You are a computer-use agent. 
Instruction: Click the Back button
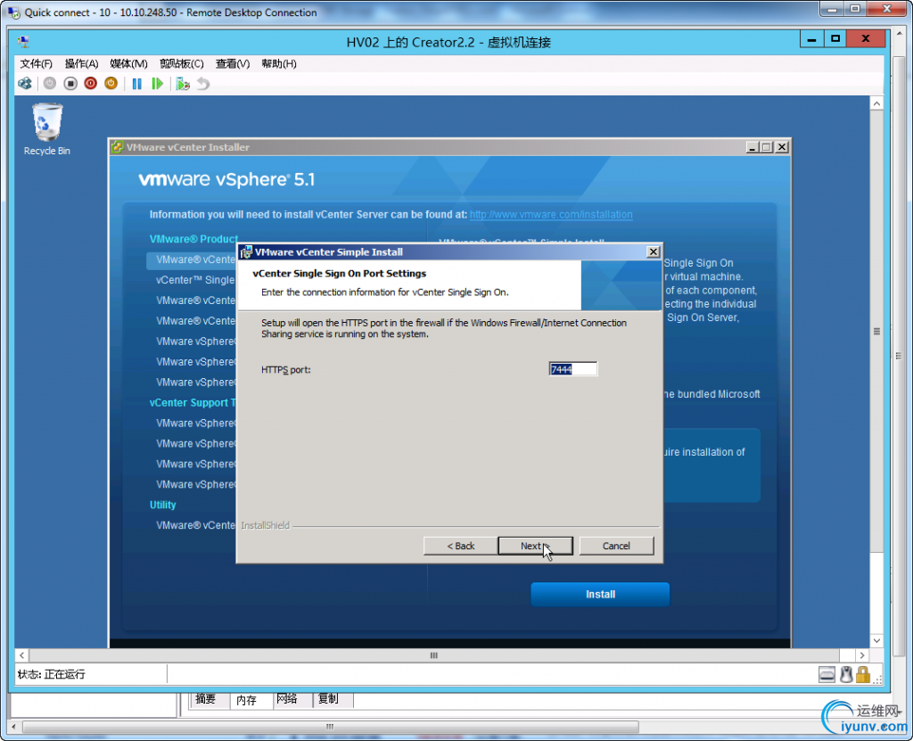pyautogui.click(x=461, y=546)
